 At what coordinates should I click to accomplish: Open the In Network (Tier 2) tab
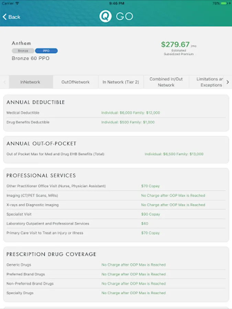[x=121, y=82]
